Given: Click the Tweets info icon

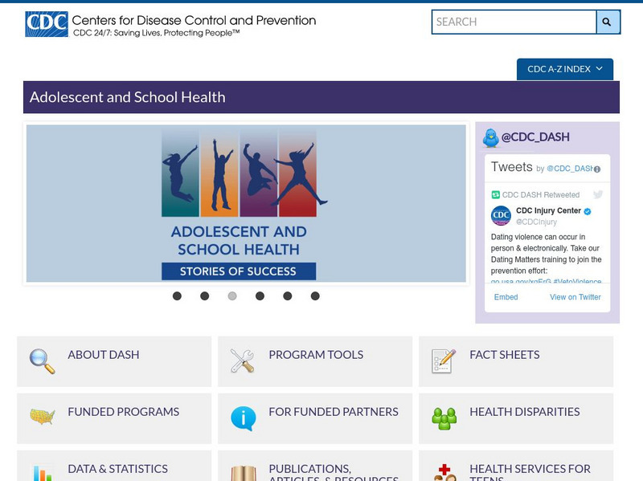Looking at the screenshot, I should pyautogui.click(x=597, y=169).
